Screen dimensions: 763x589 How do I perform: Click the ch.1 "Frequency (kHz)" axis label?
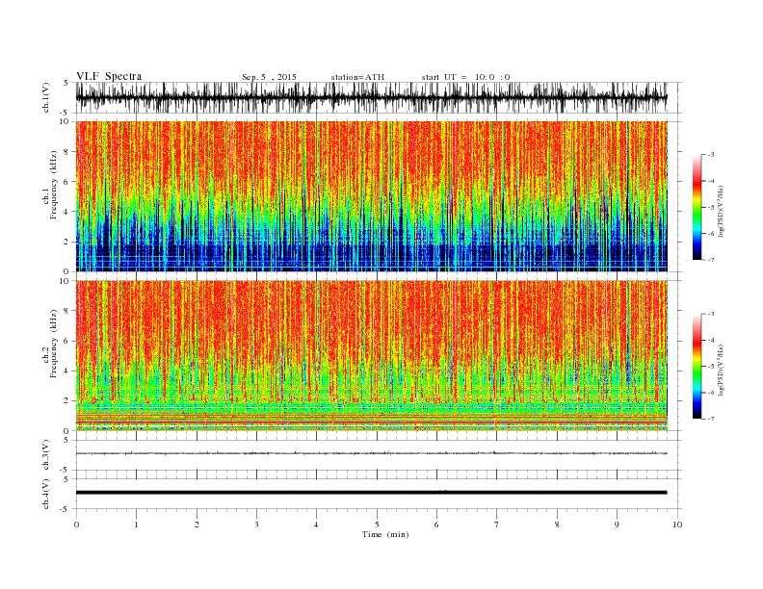54,185
